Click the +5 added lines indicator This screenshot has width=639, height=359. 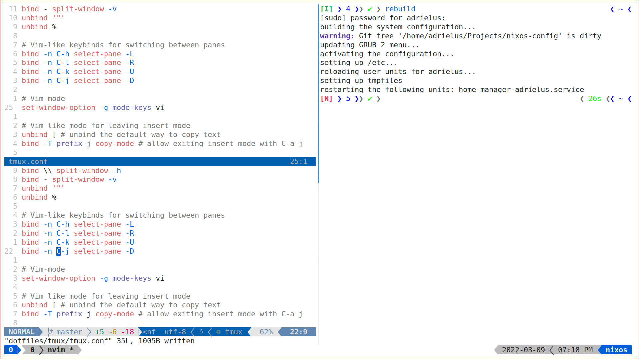[99, 332]
